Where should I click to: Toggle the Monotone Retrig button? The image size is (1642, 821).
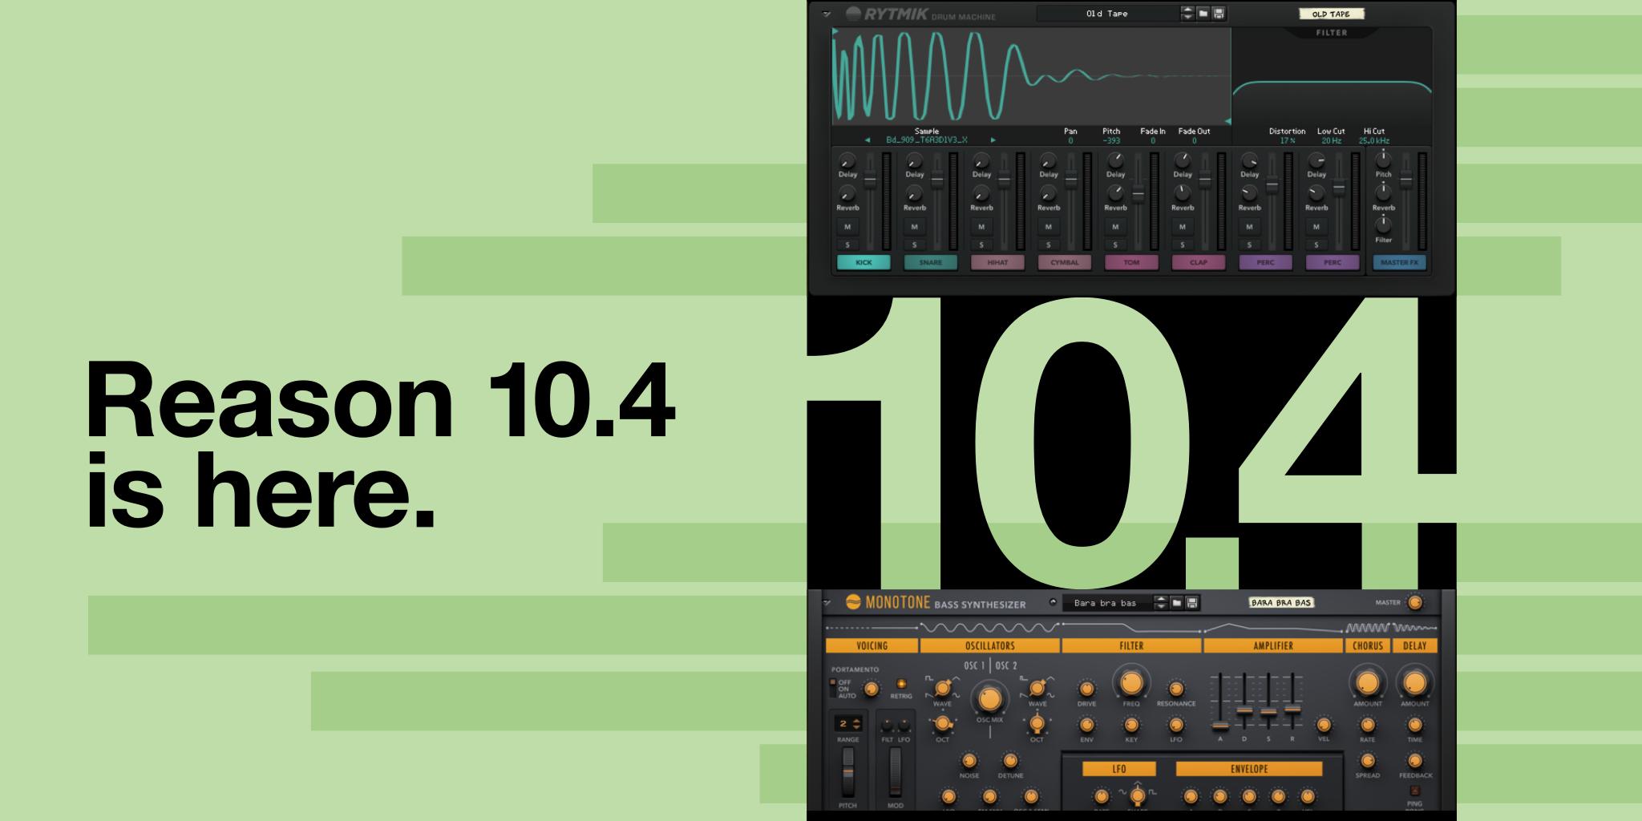point(901,685)
